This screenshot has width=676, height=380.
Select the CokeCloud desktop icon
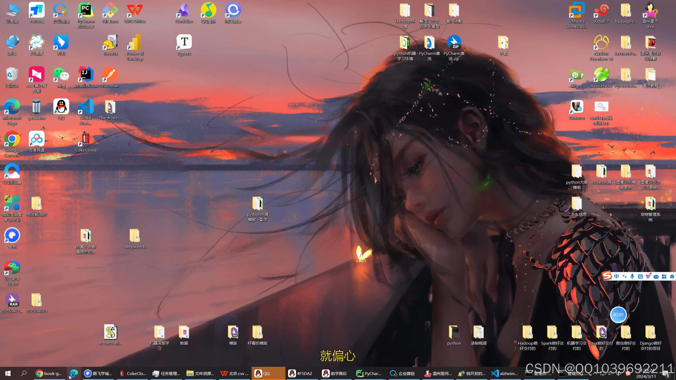point(86,141)
